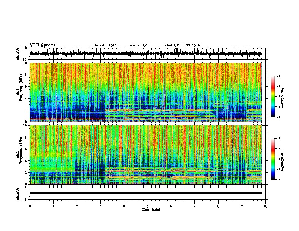Click the "-7" label below ch.2 colorbar

click(x=278, y=179)
